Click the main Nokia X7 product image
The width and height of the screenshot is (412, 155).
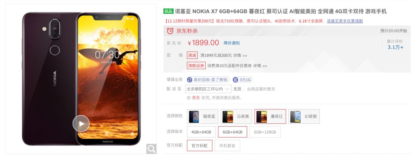[81, 79]
